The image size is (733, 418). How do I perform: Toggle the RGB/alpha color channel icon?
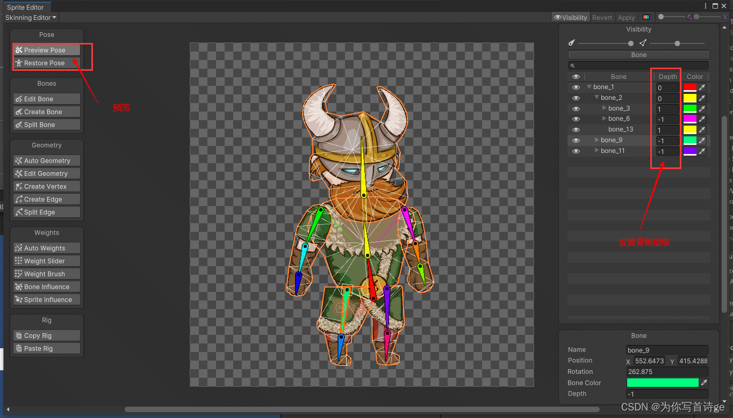point(646,17)
